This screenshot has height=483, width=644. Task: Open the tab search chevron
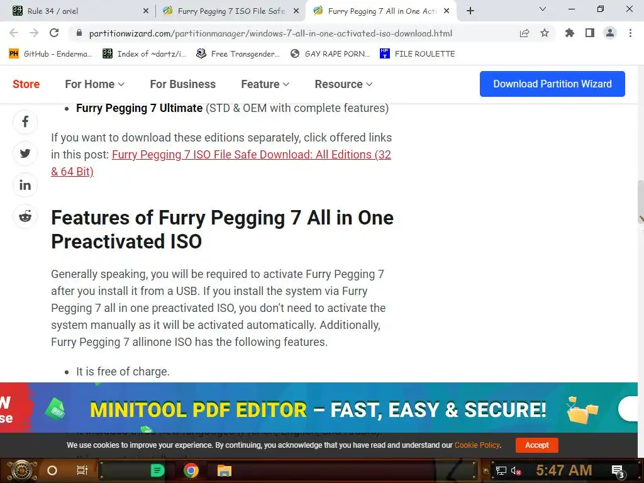[543, 9]
